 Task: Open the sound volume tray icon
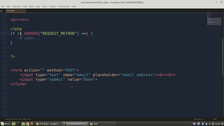(222, 124)
